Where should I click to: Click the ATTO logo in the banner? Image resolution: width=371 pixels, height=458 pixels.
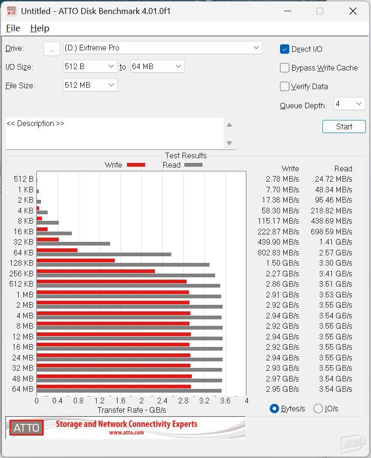click(27, 428)
